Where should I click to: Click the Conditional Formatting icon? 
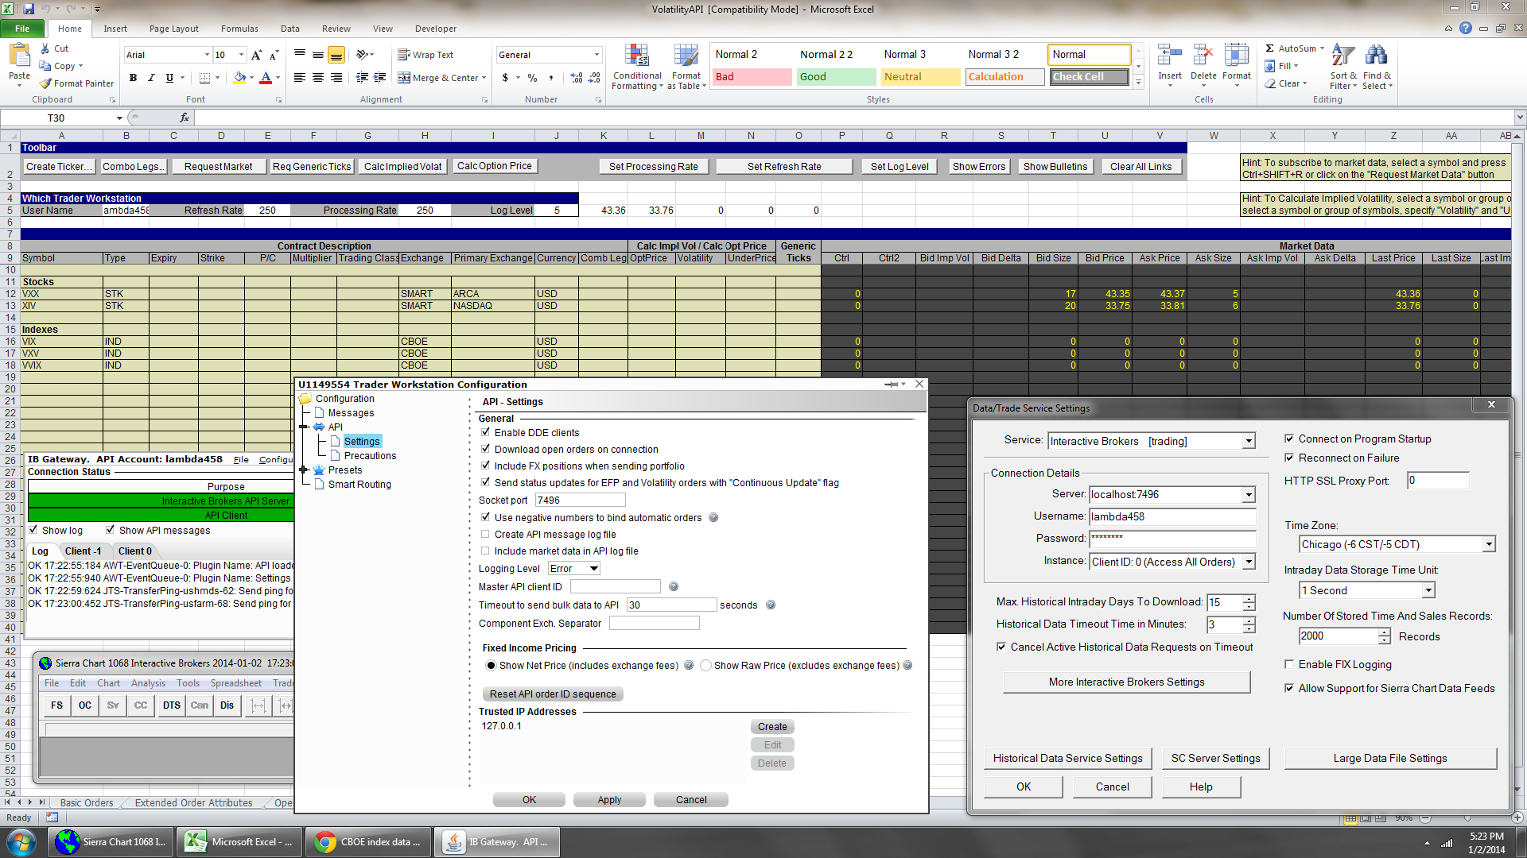(636, 56)
